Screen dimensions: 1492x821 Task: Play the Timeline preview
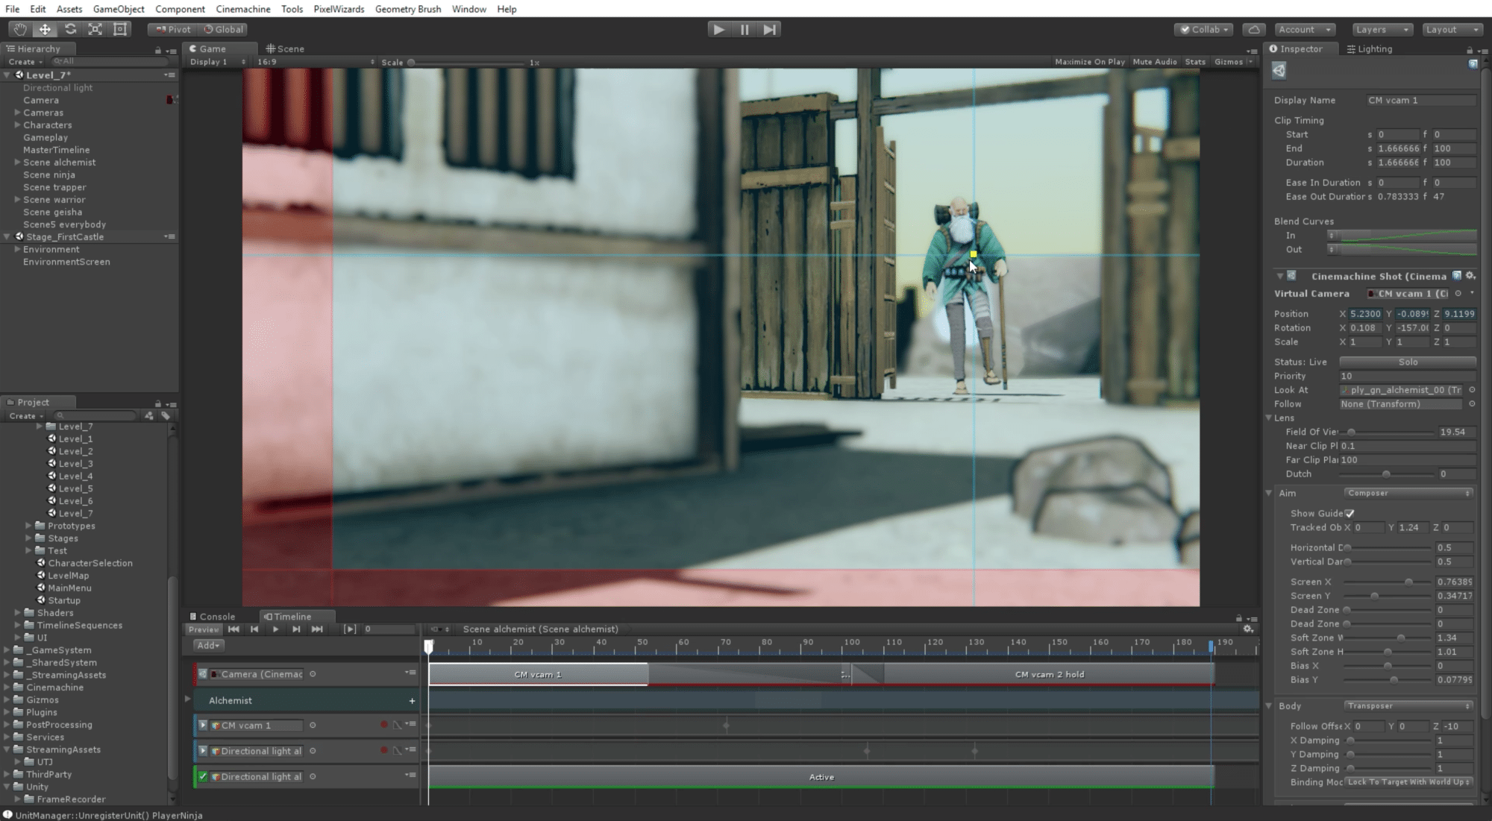tap(275, 629)
